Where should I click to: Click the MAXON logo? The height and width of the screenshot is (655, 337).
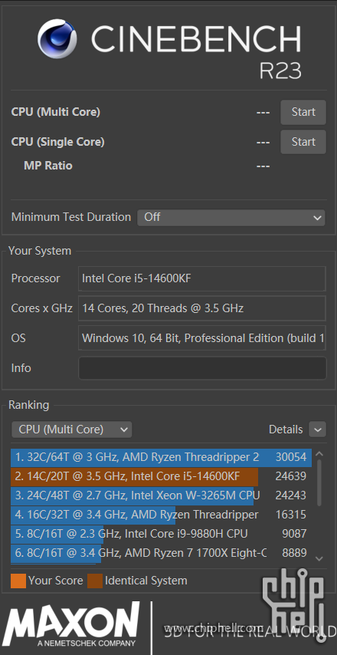(72, 624)
